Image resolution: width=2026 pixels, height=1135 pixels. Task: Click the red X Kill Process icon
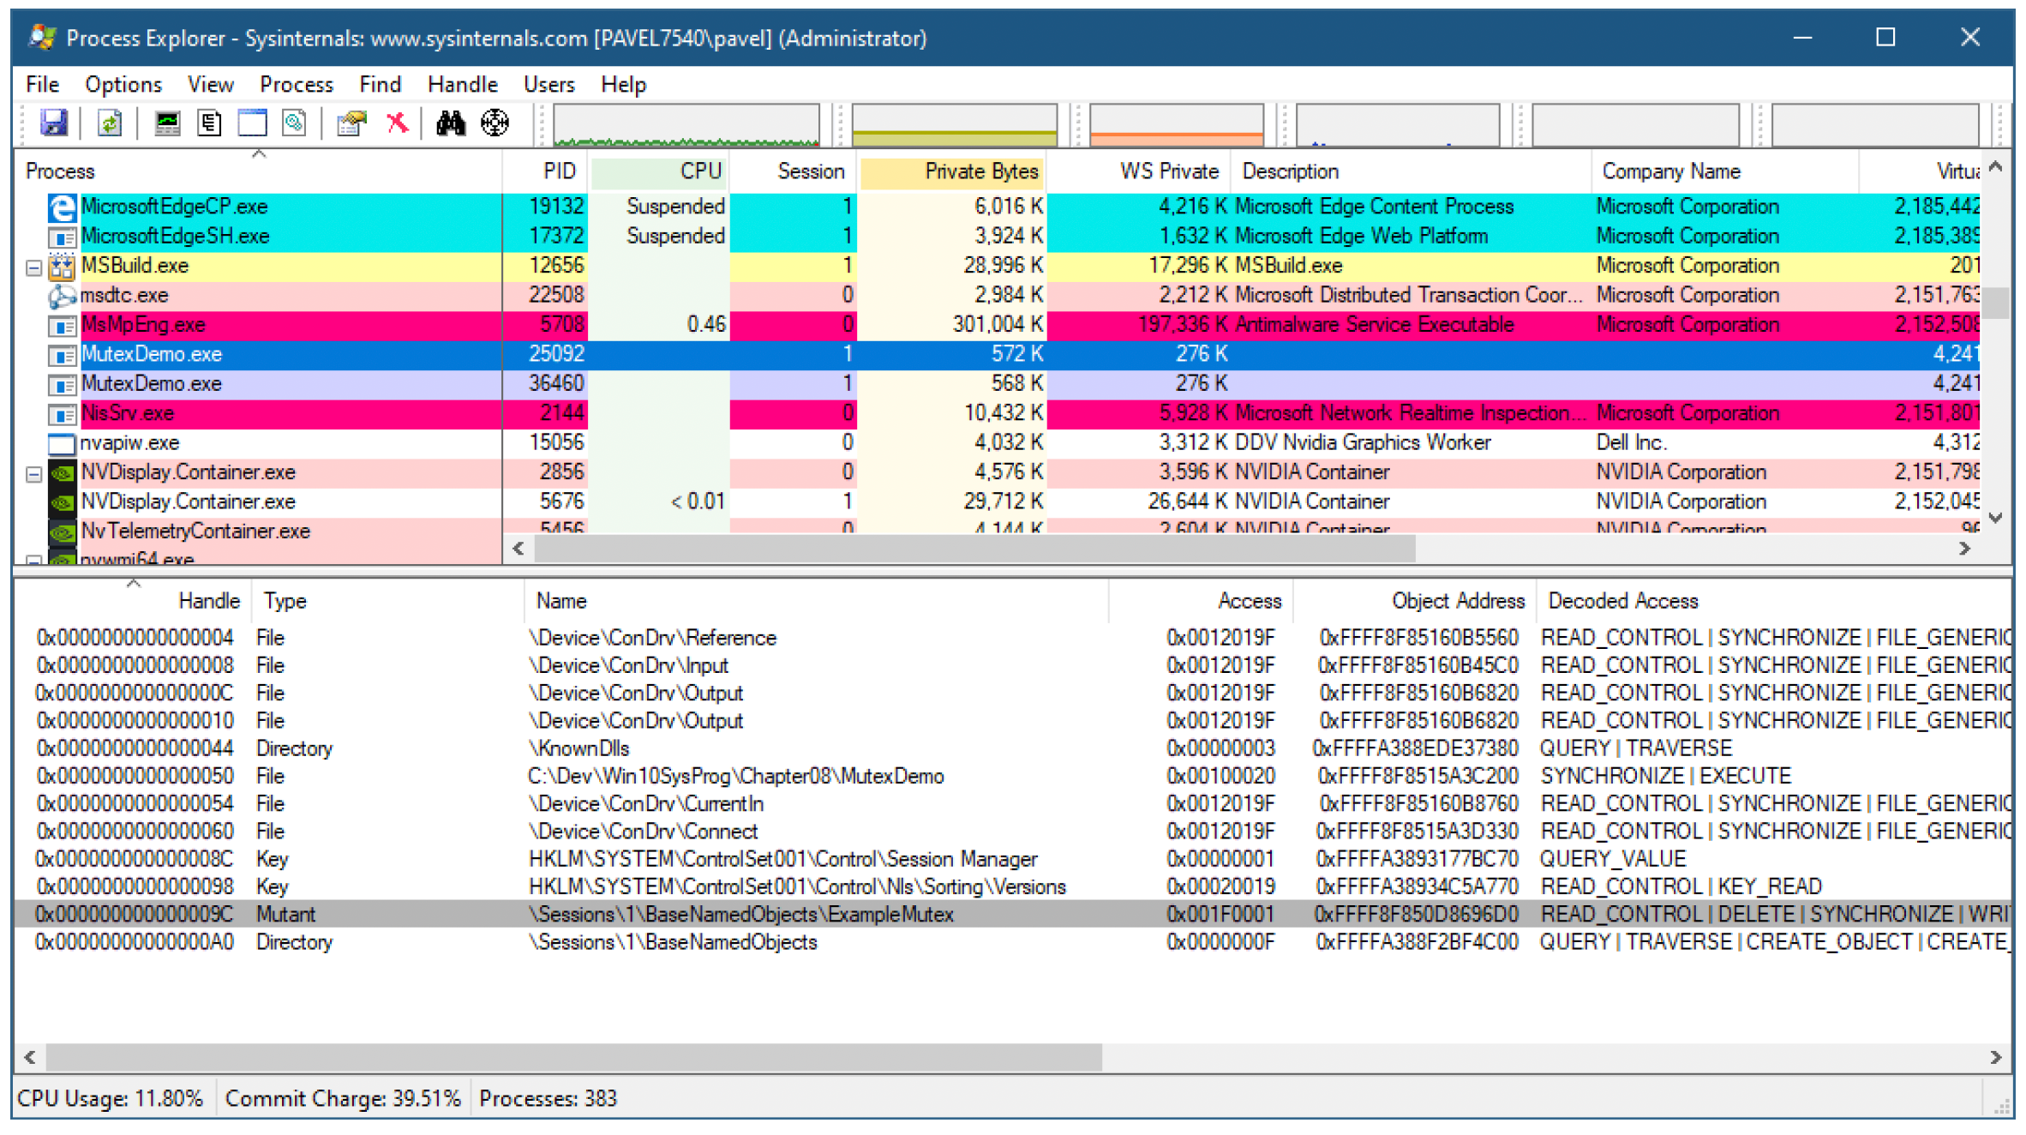click(x=397, y=123)
